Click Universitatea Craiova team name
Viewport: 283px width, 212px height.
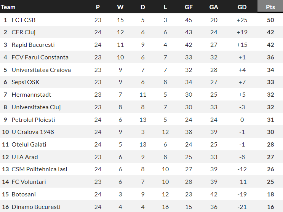(x=41, y=70)
